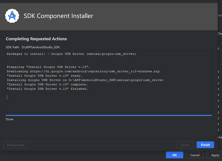
Task: Click the SDK Path value D:\APP\AndroidStudio_SDK
Action: click(x=41, y=47)
